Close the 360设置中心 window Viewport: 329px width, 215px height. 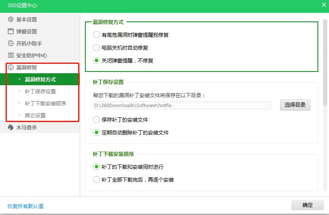point(324,5)
